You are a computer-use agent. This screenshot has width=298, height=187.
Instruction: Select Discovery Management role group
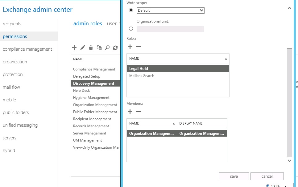pos(95,83)
